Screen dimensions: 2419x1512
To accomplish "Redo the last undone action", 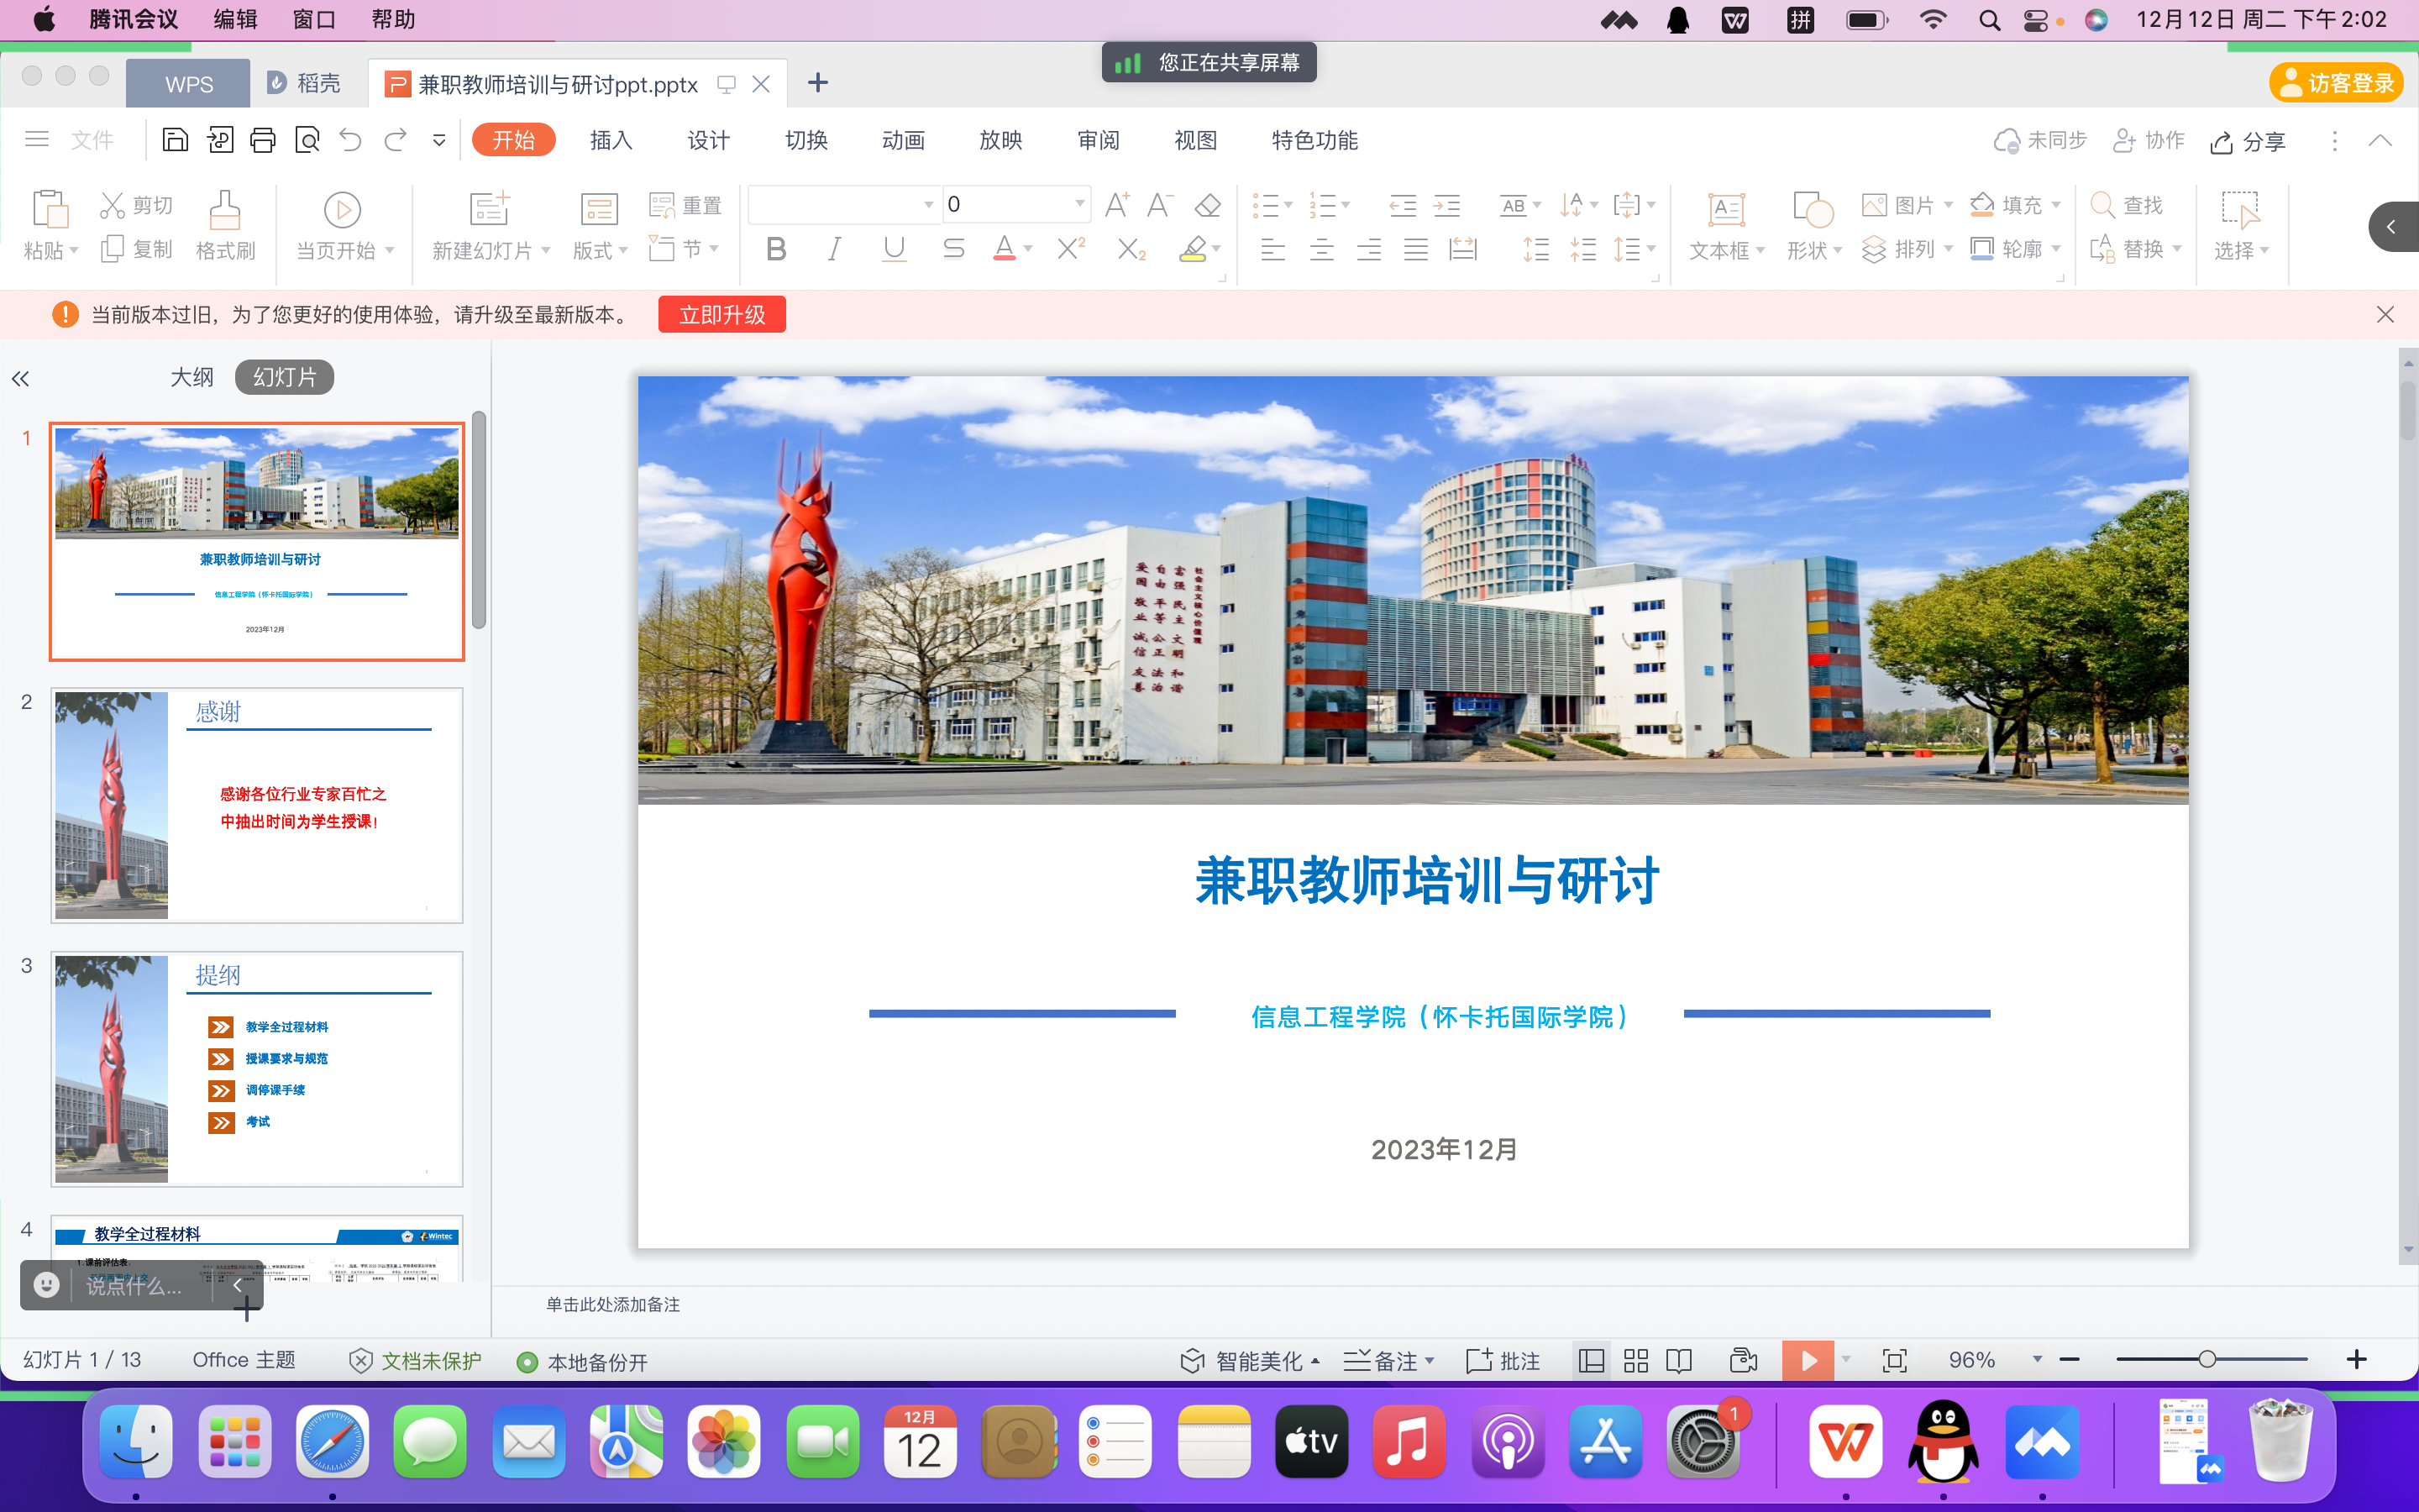I will click(x=396, y=140).
